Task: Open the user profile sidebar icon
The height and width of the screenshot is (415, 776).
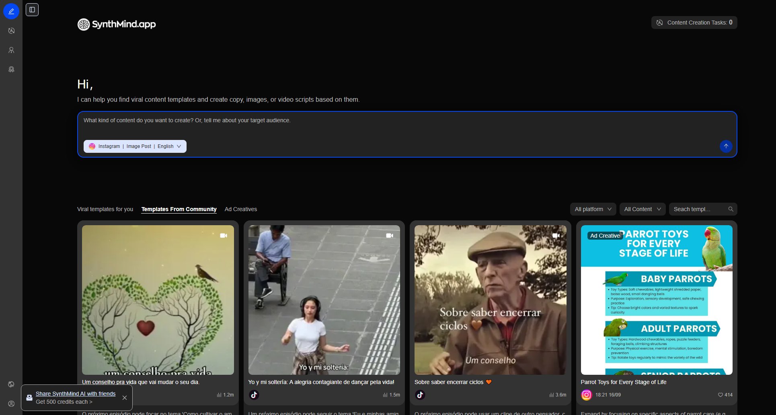Action: (11, 50)
